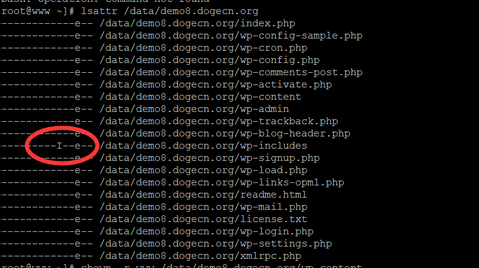Select the wp-signup.php file path
Viewport: 479px width, 268px height.
click(209, 158)
